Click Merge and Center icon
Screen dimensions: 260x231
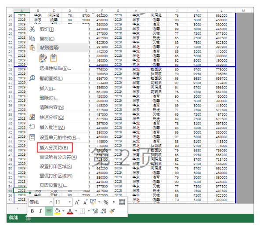(x=122, y=202)
